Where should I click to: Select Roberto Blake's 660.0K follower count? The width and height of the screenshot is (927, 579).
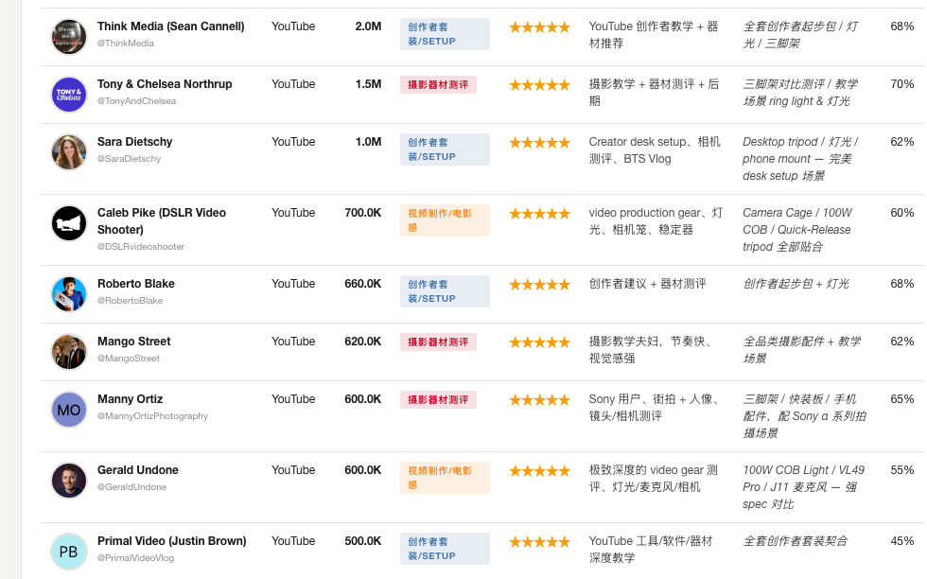click(363, 284)
